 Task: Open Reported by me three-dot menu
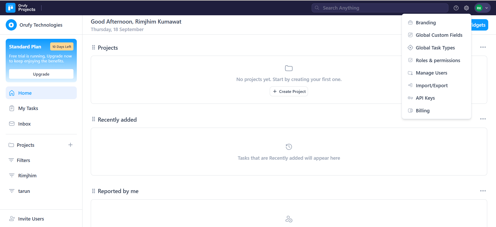point(483,191)
